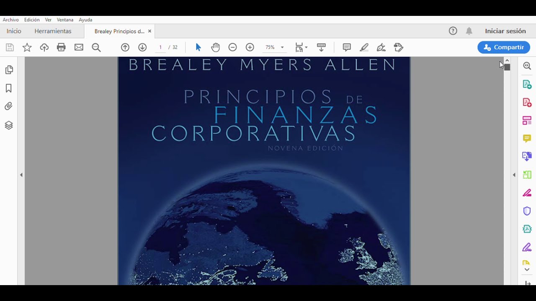Open the help question mark icon
Viewport: 536px width, 301px height.
click(453, 31)
